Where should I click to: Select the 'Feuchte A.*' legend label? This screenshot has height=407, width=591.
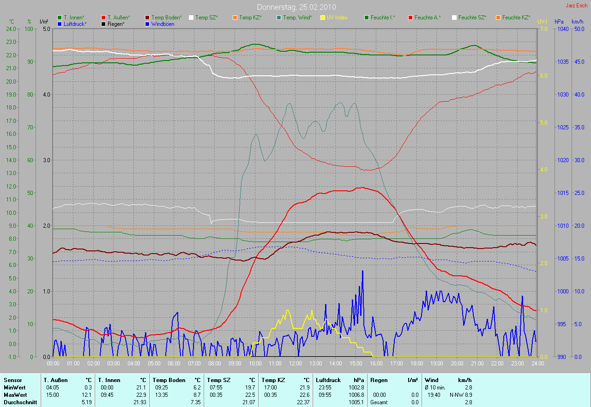428,18
